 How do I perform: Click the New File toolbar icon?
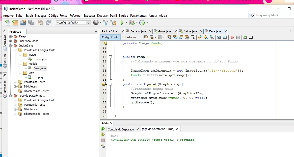tap(8, 23)
